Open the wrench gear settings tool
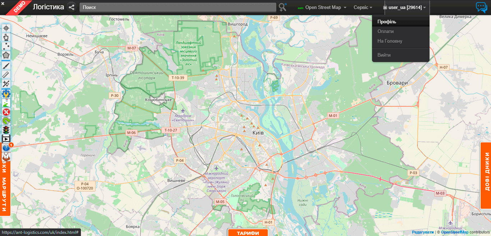Screen dimensions: 491x236 [x=6, y=94]
